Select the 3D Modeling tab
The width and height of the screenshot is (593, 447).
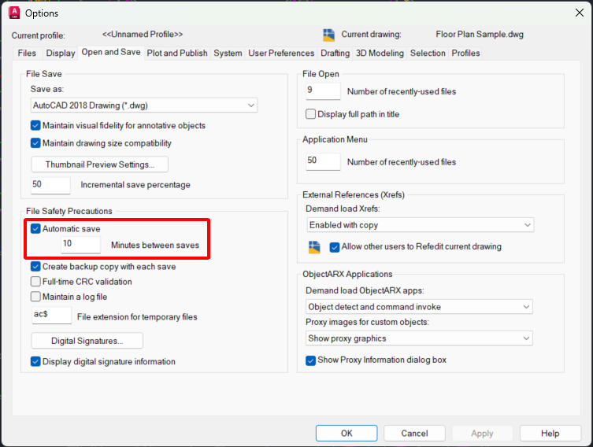pos(380,54)
